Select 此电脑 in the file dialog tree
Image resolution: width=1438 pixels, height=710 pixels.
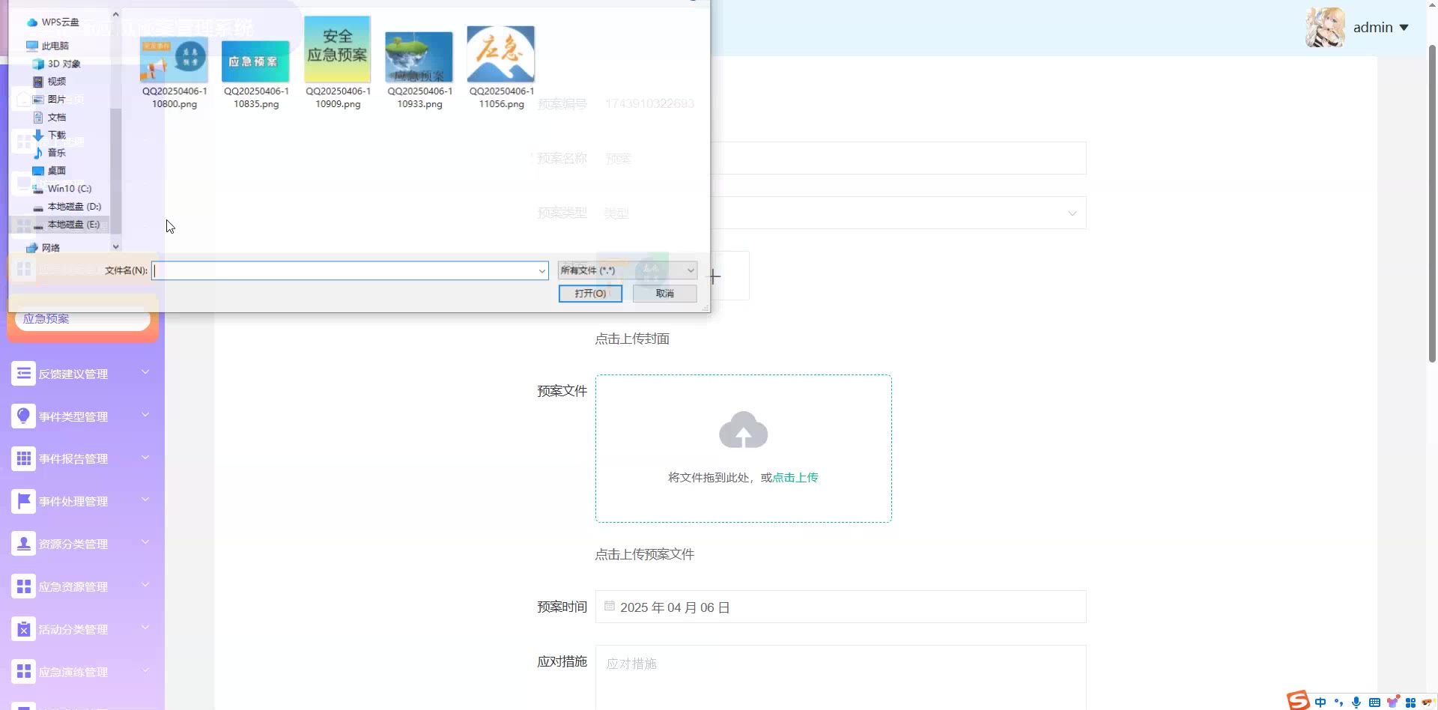point(48,46)
